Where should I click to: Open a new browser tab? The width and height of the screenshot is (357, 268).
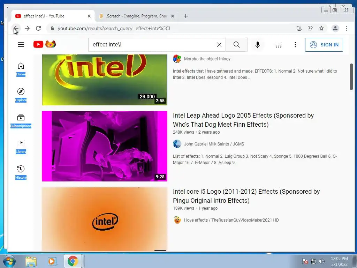pyautogui.click(x=186, y=16)
